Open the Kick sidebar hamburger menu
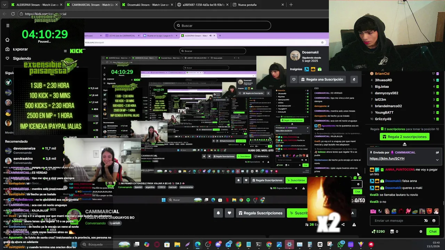Image resolution: width=445 pixels, height=250 pixels. tap(8, 25)
